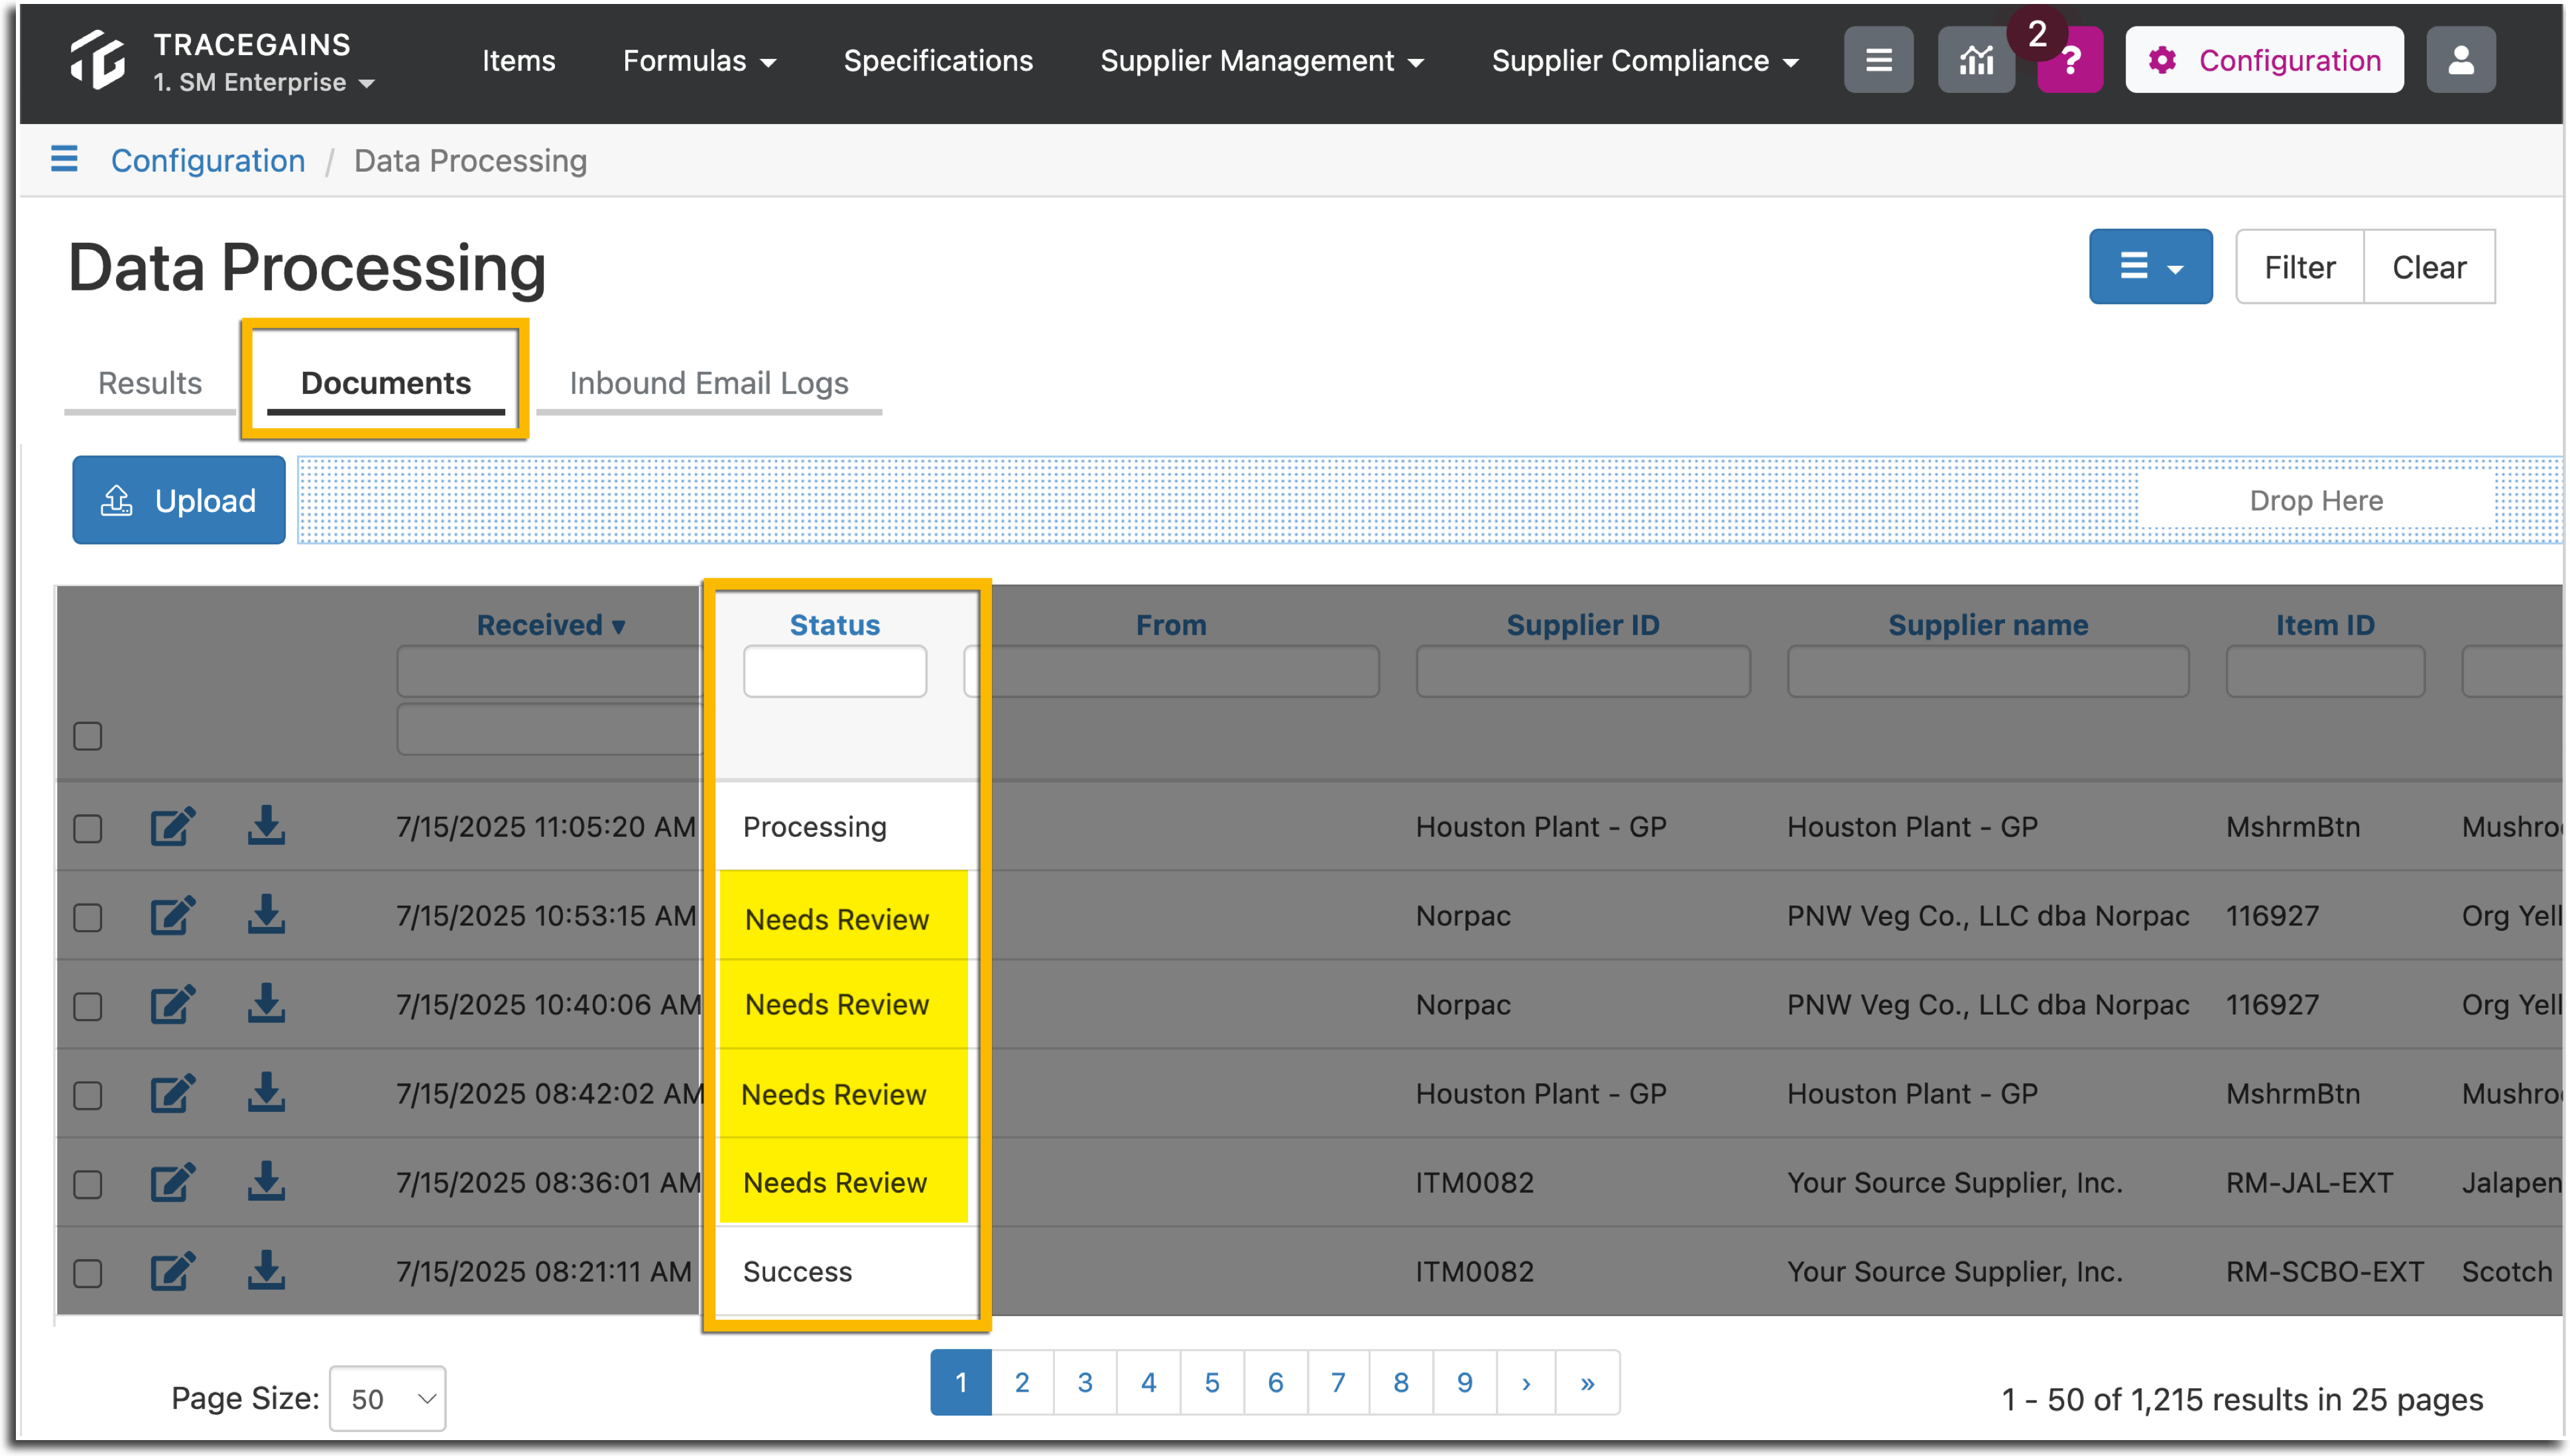Edit the 7/15/2025 10:40:06 AM document
The height and width of the screenshot is (1456, 2570).
[172, 1005]
